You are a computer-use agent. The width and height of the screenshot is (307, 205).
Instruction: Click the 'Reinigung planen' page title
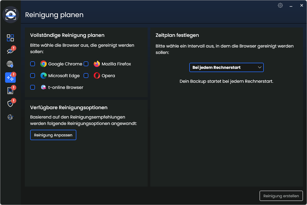[54, 15]
